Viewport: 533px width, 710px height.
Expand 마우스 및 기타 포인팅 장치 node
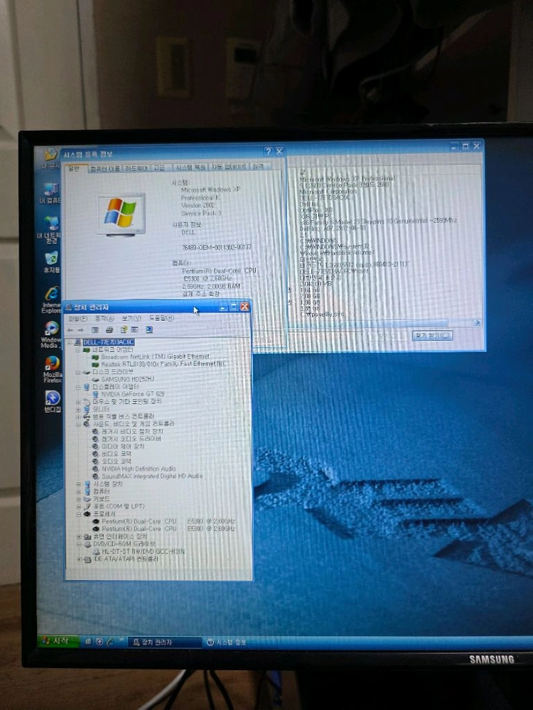click(78, 402)
